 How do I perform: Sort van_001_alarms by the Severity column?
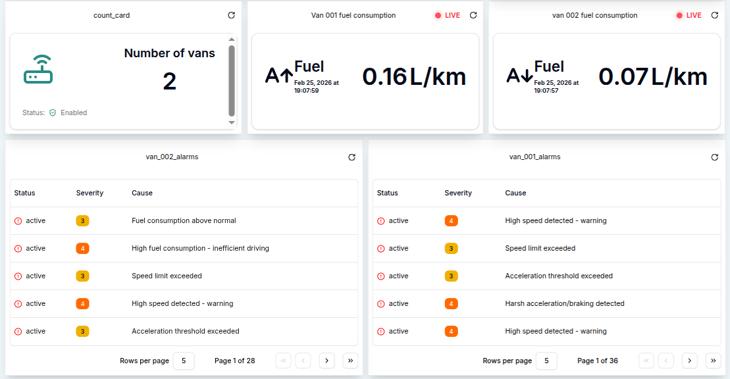click(x=457, y=193)
